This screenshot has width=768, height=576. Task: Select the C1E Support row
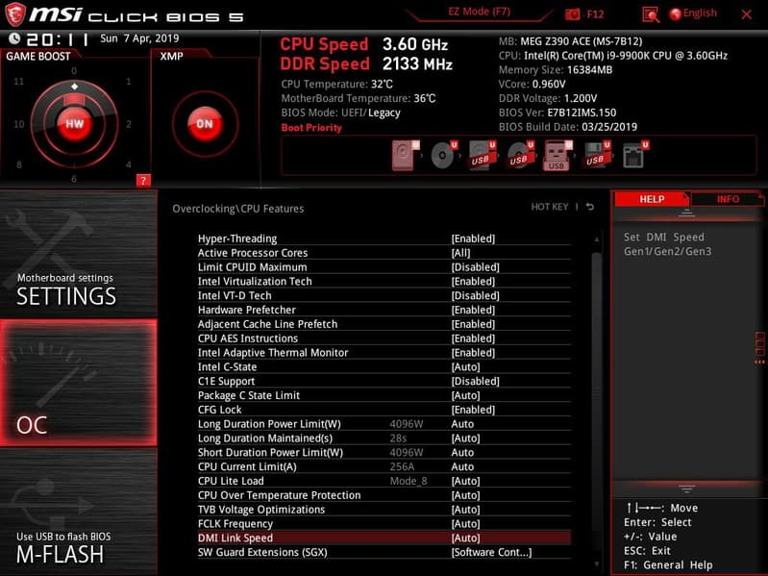pos(384,381)
